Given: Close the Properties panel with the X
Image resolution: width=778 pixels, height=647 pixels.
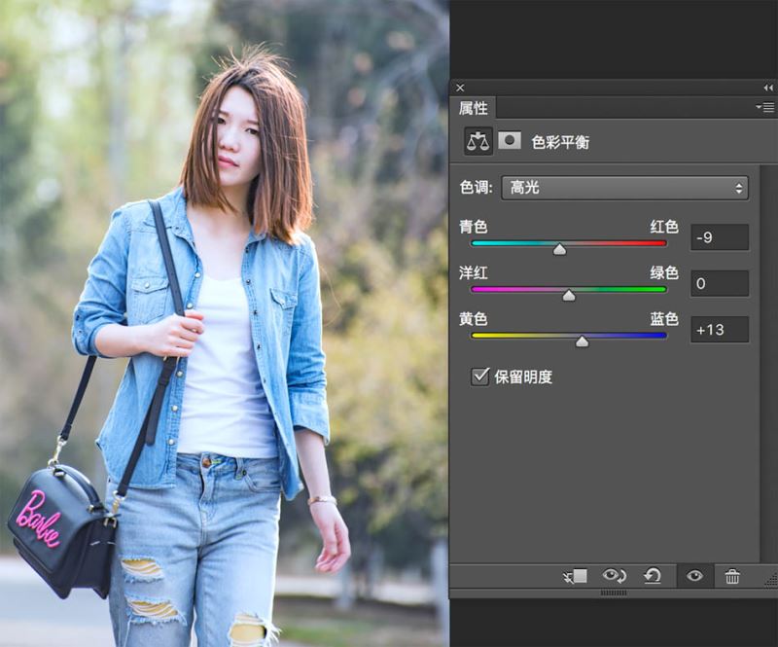Looking at the screenshot, I should tap(460, 88).
